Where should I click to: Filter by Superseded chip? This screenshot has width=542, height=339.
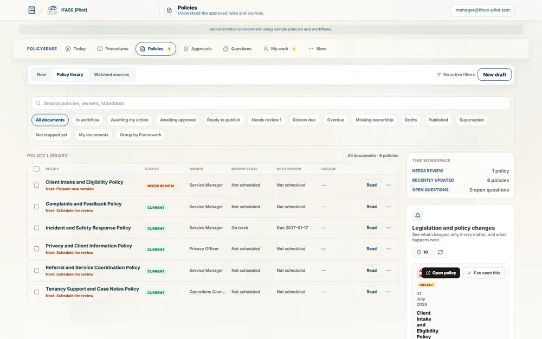coord(472,120)
